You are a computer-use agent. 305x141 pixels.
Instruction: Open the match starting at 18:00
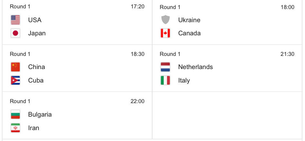(227, 22)
